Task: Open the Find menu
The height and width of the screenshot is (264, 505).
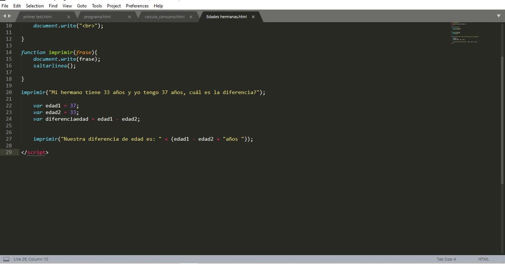Action: pos(53,6)
